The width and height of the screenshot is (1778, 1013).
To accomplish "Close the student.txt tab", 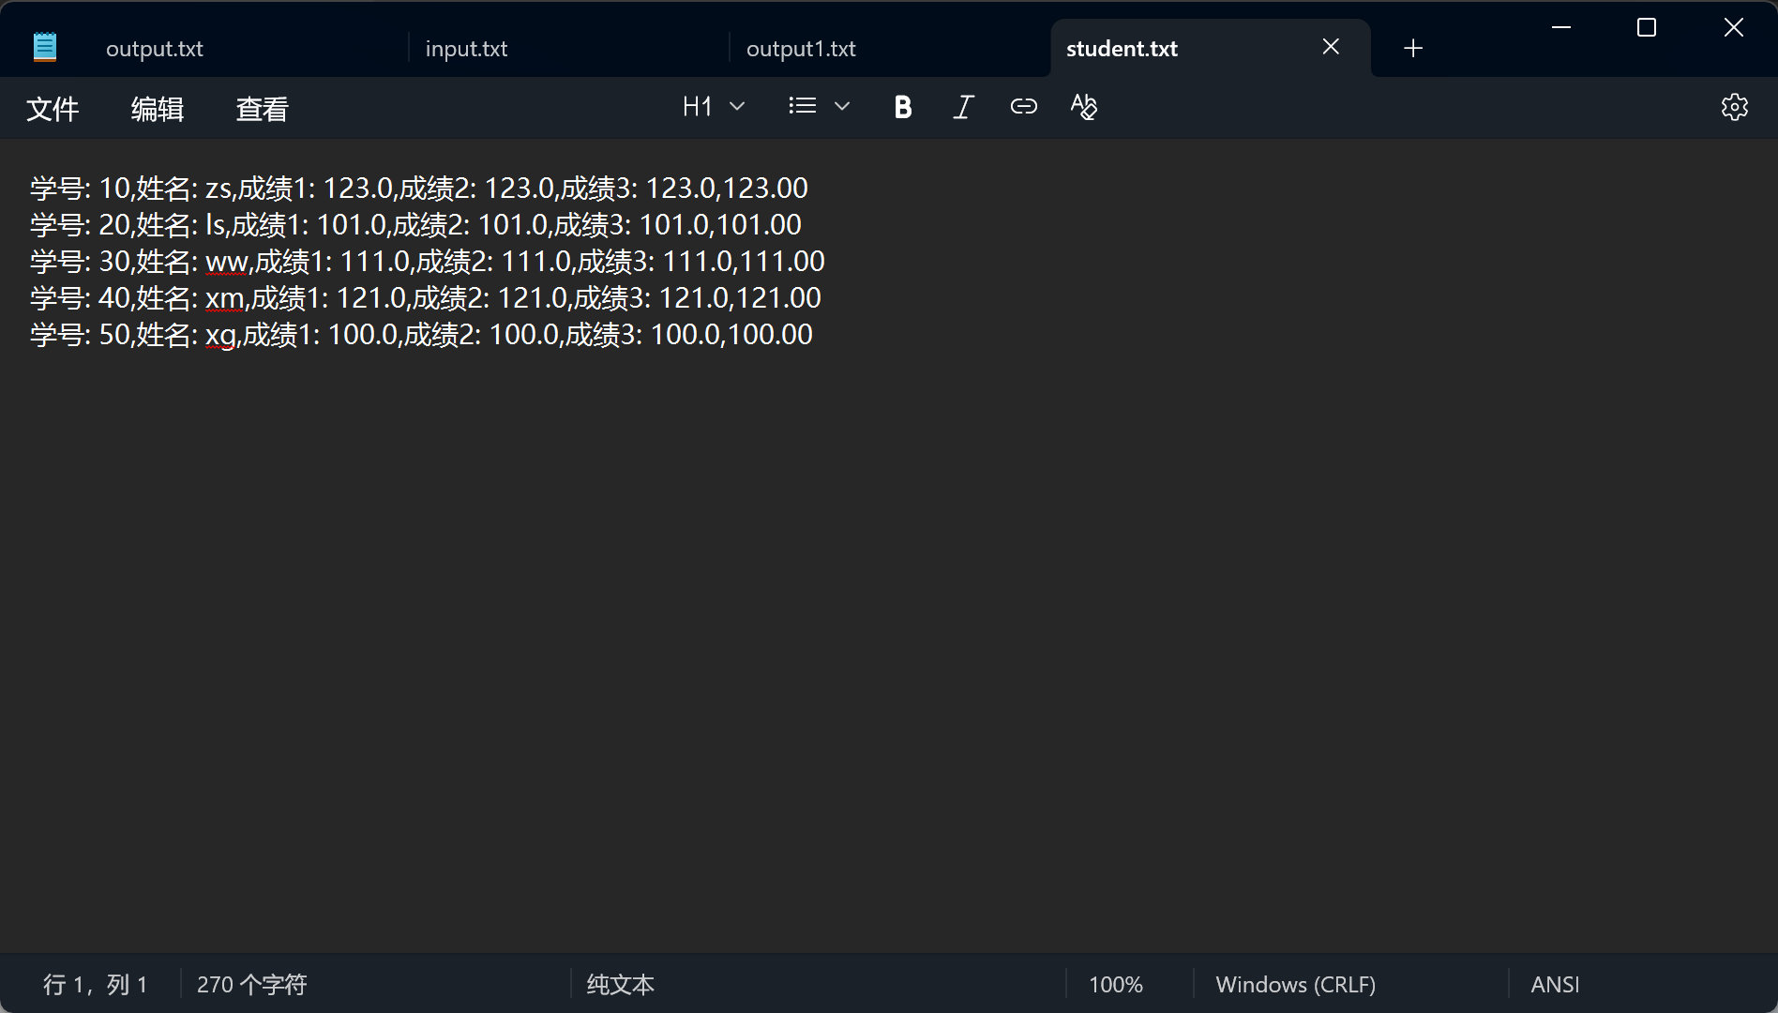I will pyautogui.click(x=1331, y=47).
